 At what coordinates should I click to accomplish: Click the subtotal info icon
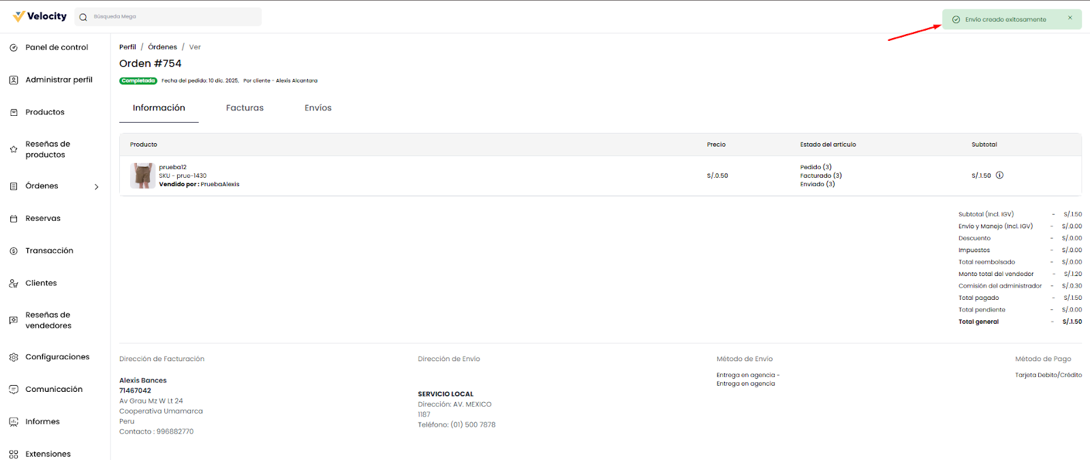[999, 175]
